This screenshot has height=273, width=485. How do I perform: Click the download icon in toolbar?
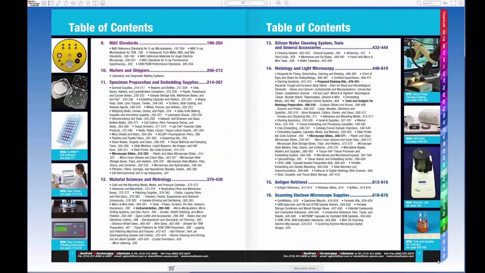(88, 3)
